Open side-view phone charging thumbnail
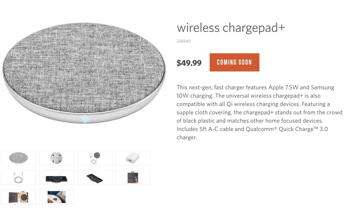Viewport: 344px width, 217px height. (x=56, y=177)
